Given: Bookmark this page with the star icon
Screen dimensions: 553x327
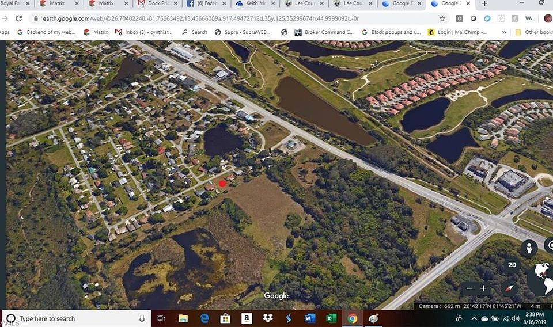Looking at the screenshot, I should (442, 18).
